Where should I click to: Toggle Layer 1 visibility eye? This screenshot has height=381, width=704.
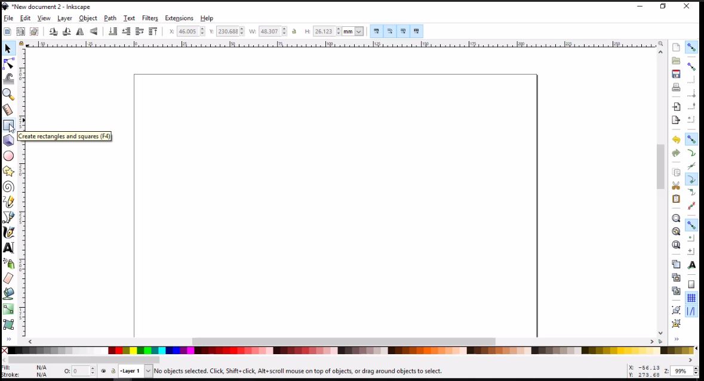tap(104, 371)
